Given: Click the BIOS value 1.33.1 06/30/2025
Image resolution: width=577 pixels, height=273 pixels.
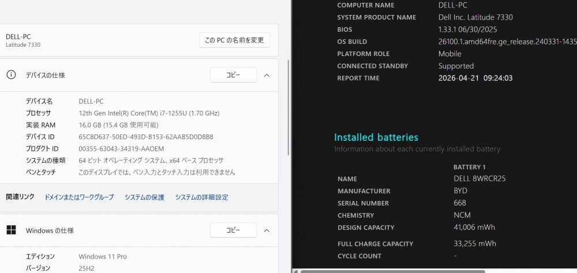Looking at the screenshot, I should (x=468, y=29).
